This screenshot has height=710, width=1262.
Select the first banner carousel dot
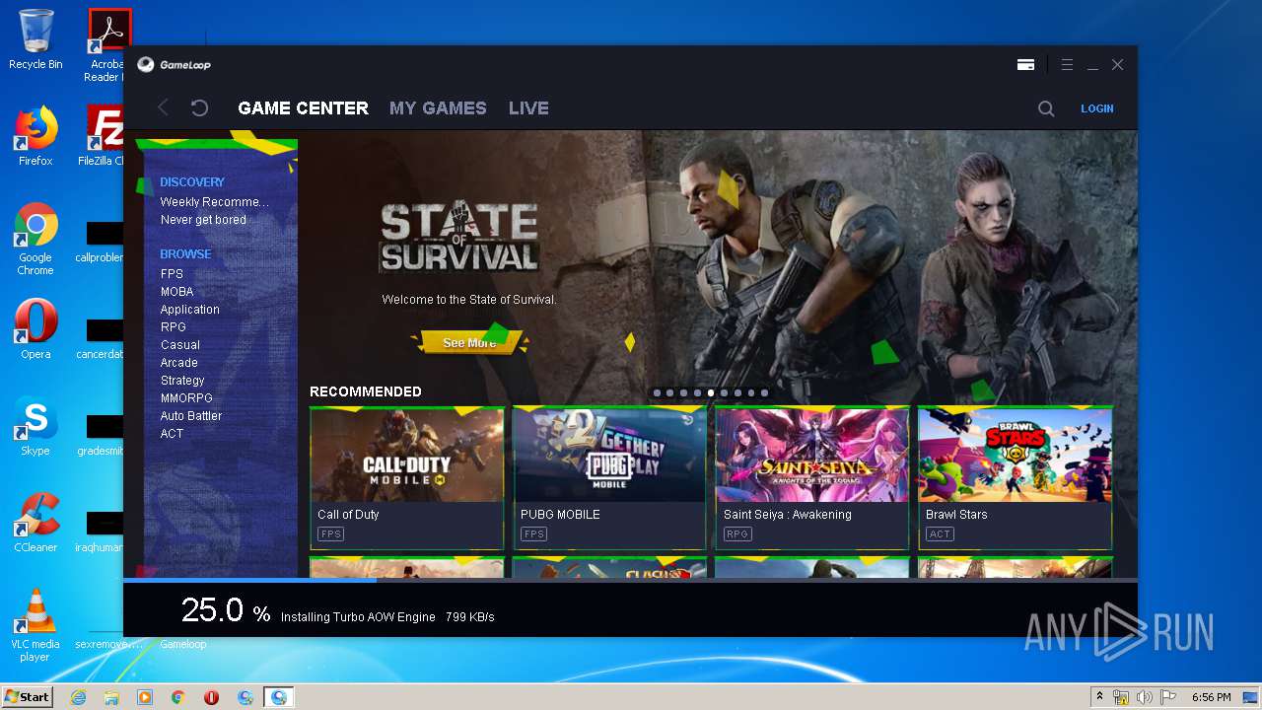pos(657,392)
